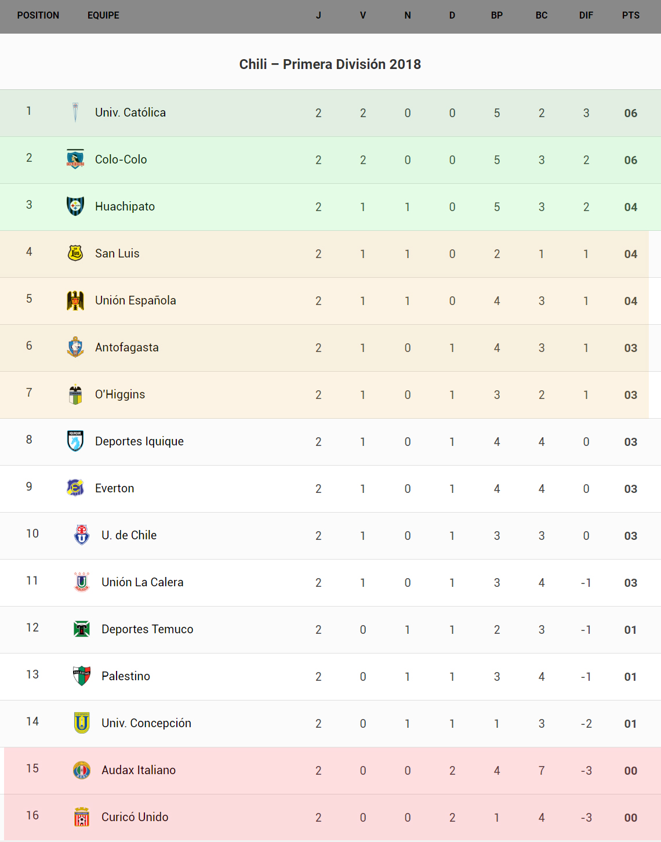Select the Audax Italiano team name
Screen dimensions: 661x842
[139, 770]
